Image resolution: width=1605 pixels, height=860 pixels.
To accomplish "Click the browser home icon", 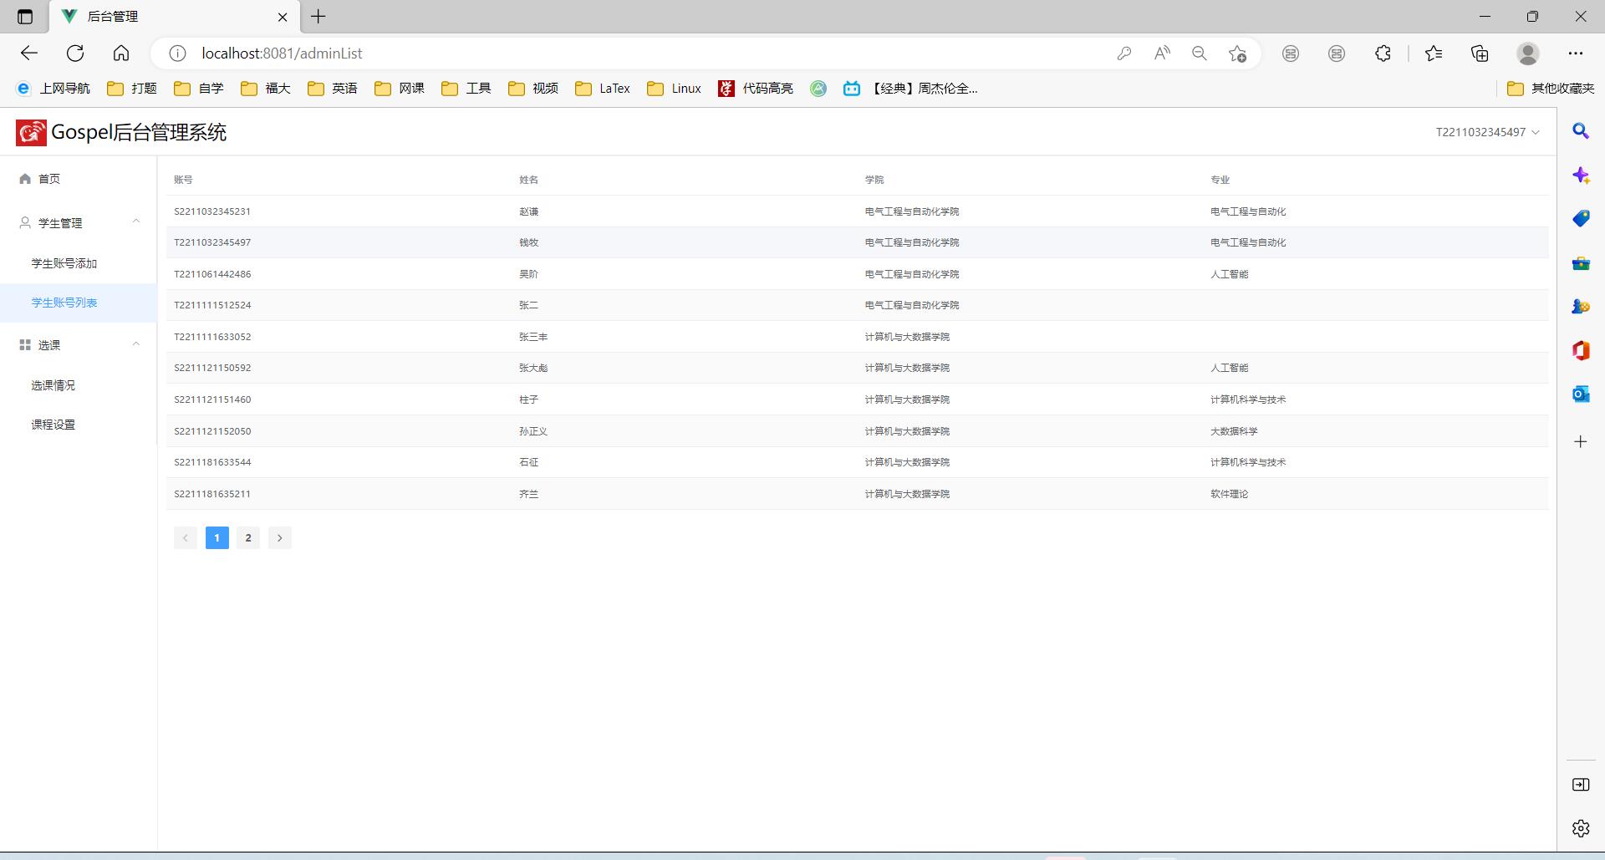I will pyautogui.click(x=121, y=53).
